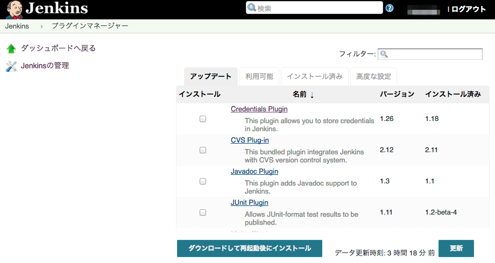This screenshot has width=495, height=263.
Task: Open the CVS Plug-in link
Action: tap(250, 140)
